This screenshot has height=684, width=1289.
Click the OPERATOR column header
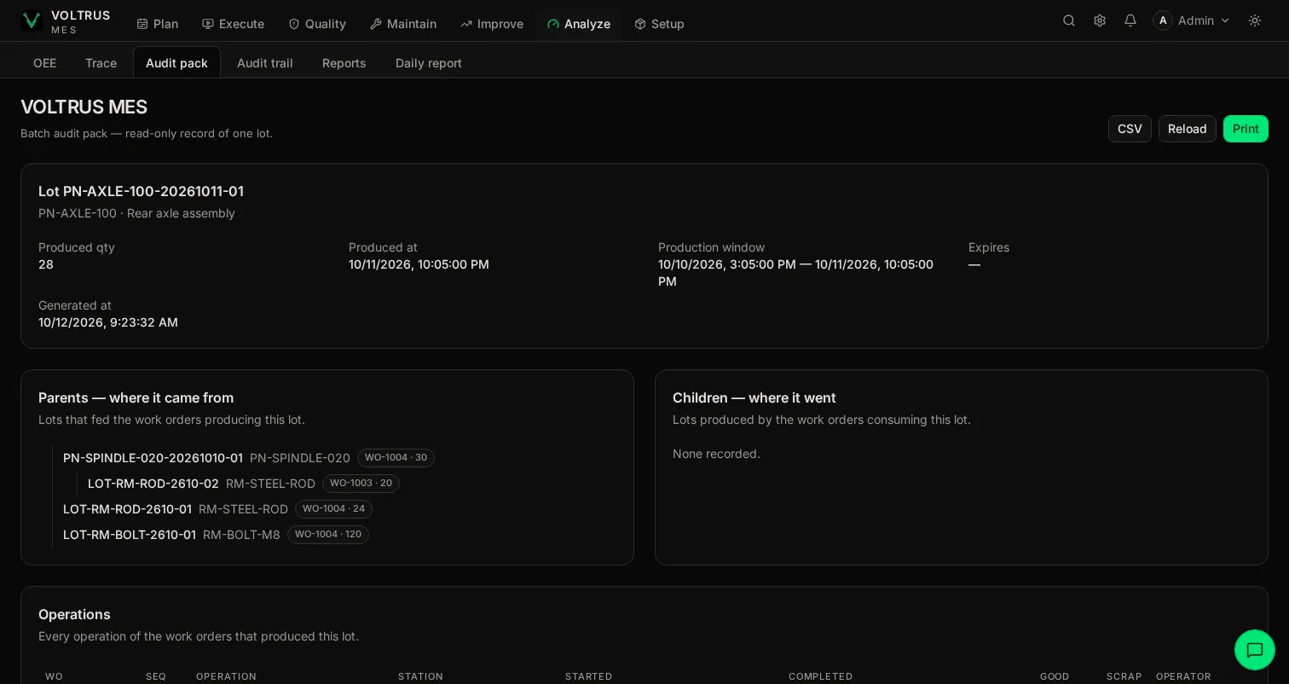(1183, 676)
